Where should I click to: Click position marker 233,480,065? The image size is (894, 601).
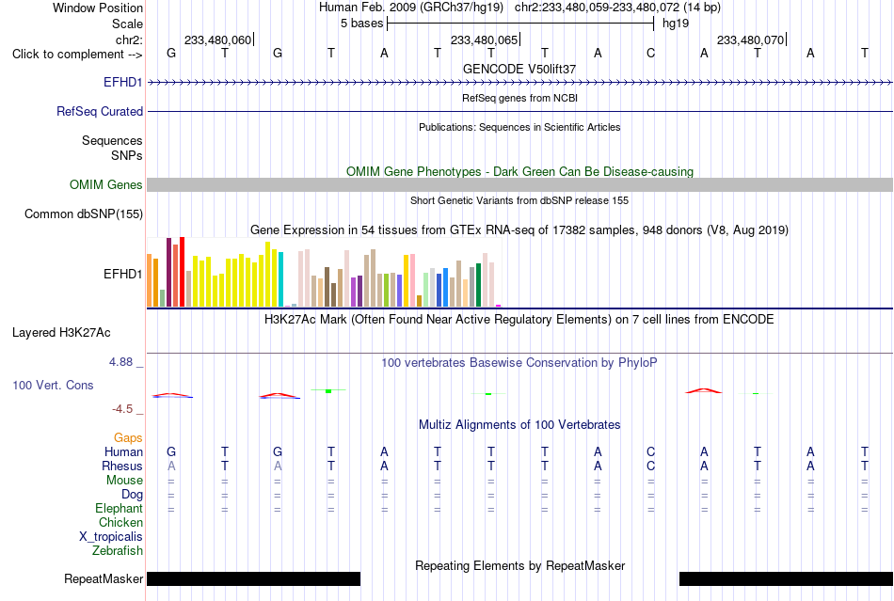pyautogui.click(x=484, y=40)
